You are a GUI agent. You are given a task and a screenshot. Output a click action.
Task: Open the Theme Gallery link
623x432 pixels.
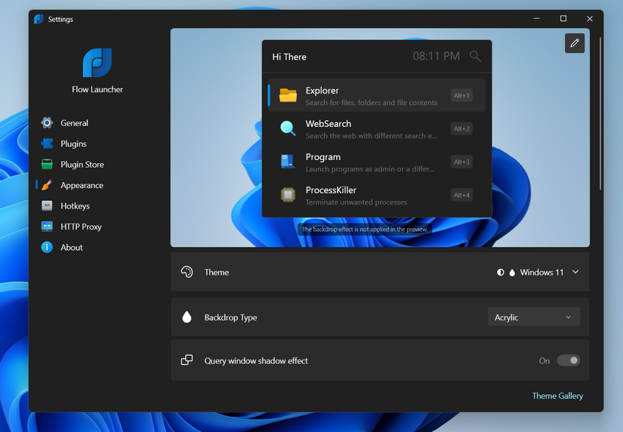point(557,396)
